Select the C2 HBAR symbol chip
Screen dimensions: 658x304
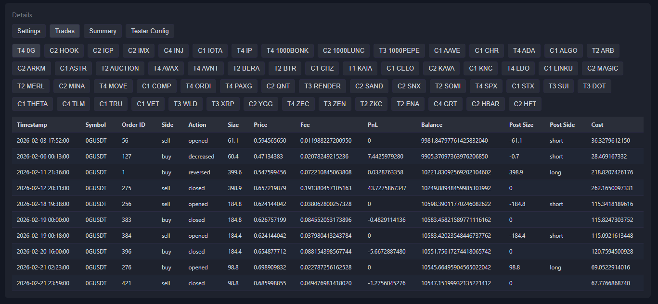485,104
